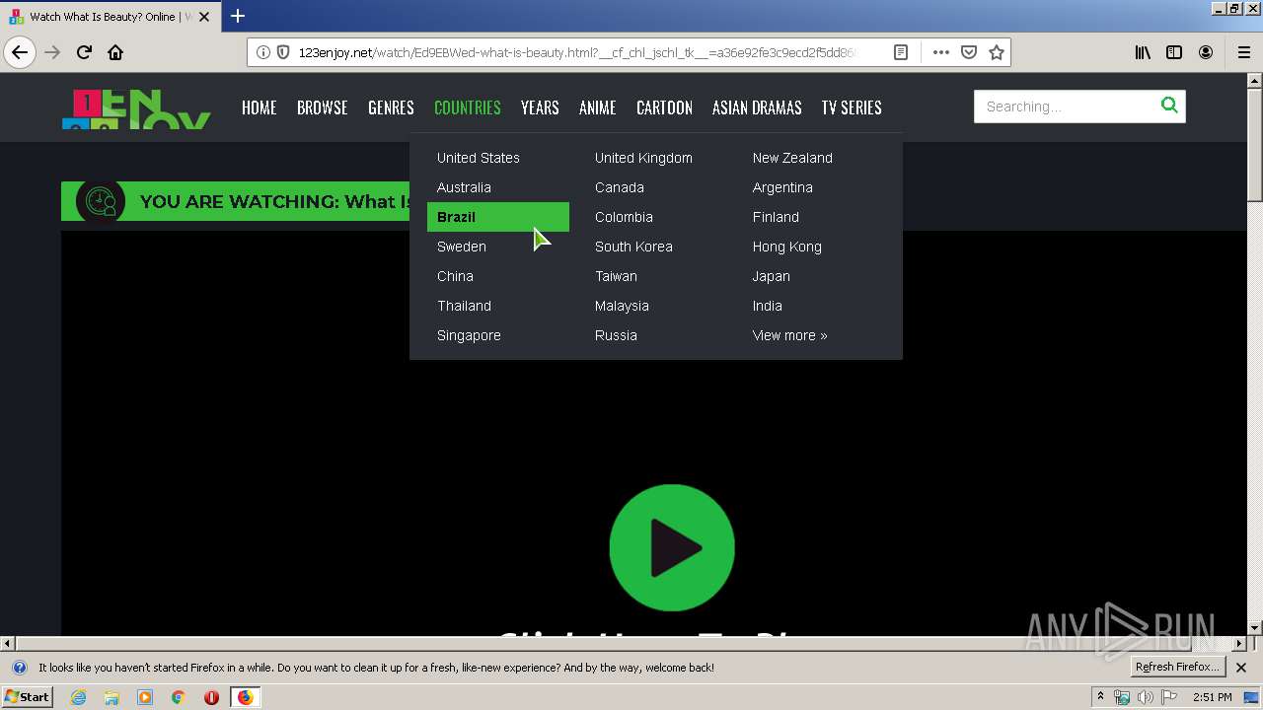Click the Refresh Firefox button
The image size is (1263, 710).
(x=1177, y=667)
